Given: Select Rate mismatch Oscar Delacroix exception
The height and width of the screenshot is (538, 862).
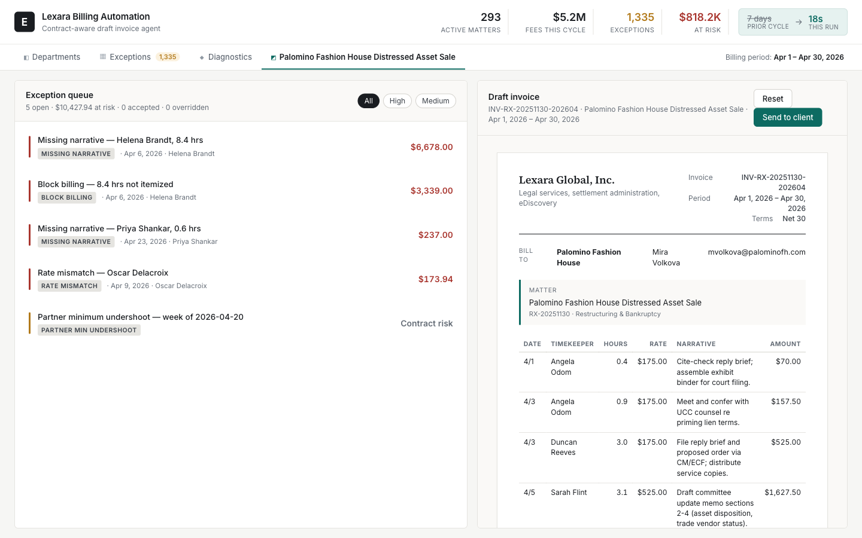Looking at the screenshot, I should point(241,279).
